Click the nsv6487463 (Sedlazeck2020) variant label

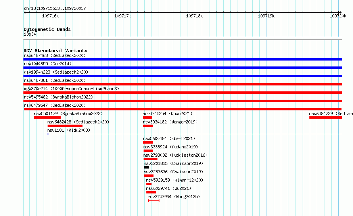point(55,55)
